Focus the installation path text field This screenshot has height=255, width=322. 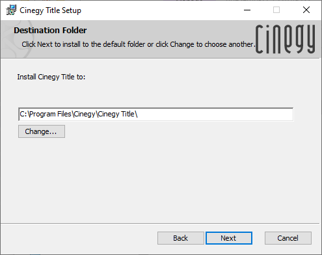tap(156, 114)
